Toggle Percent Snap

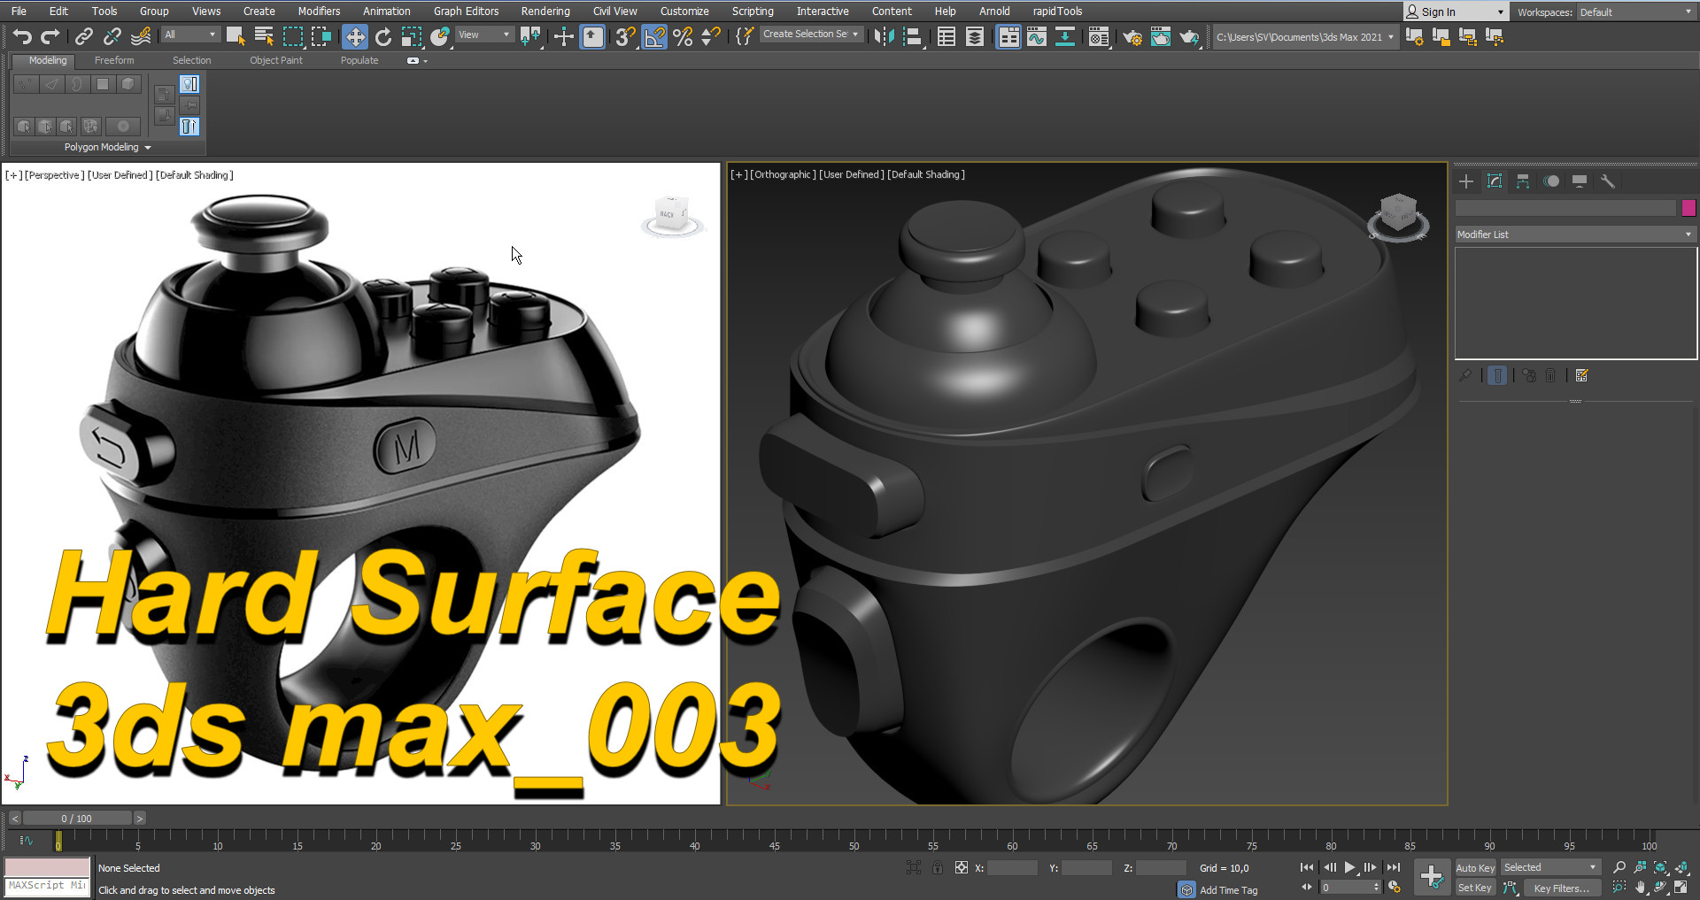click(x=683, y=36)
